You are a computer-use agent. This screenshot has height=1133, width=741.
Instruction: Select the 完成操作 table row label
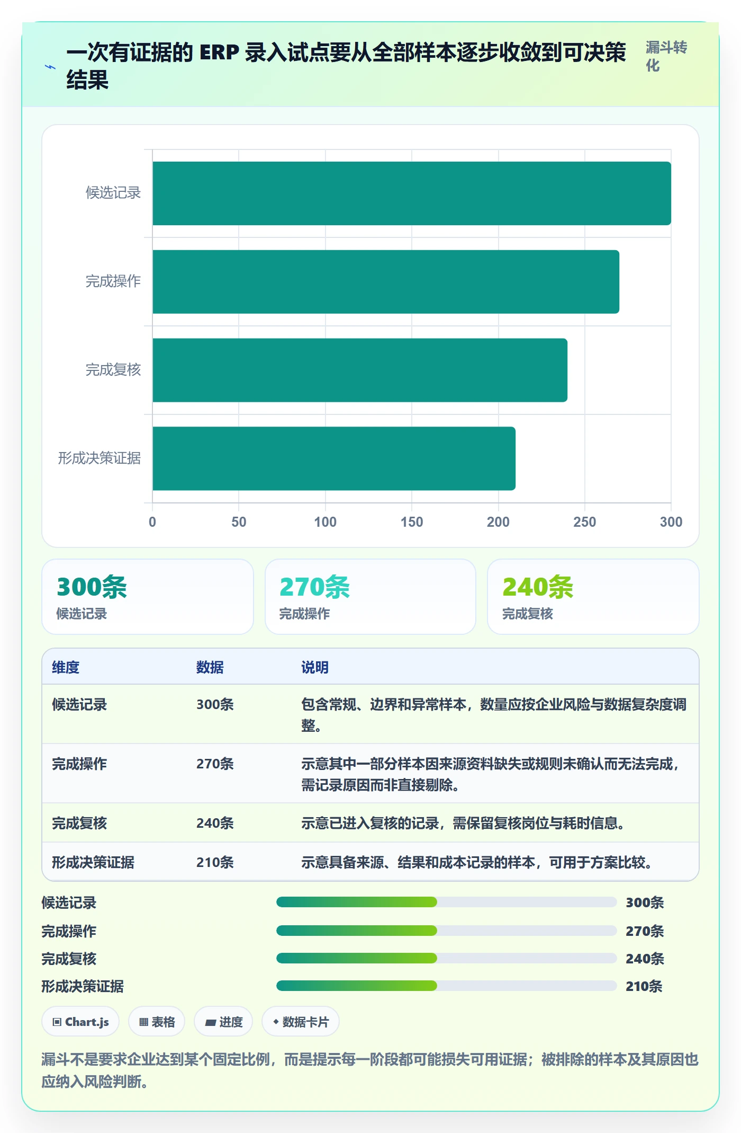(x=79, y=764)
